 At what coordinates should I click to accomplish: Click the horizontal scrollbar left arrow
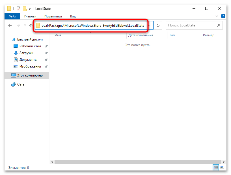click(52, 162)
